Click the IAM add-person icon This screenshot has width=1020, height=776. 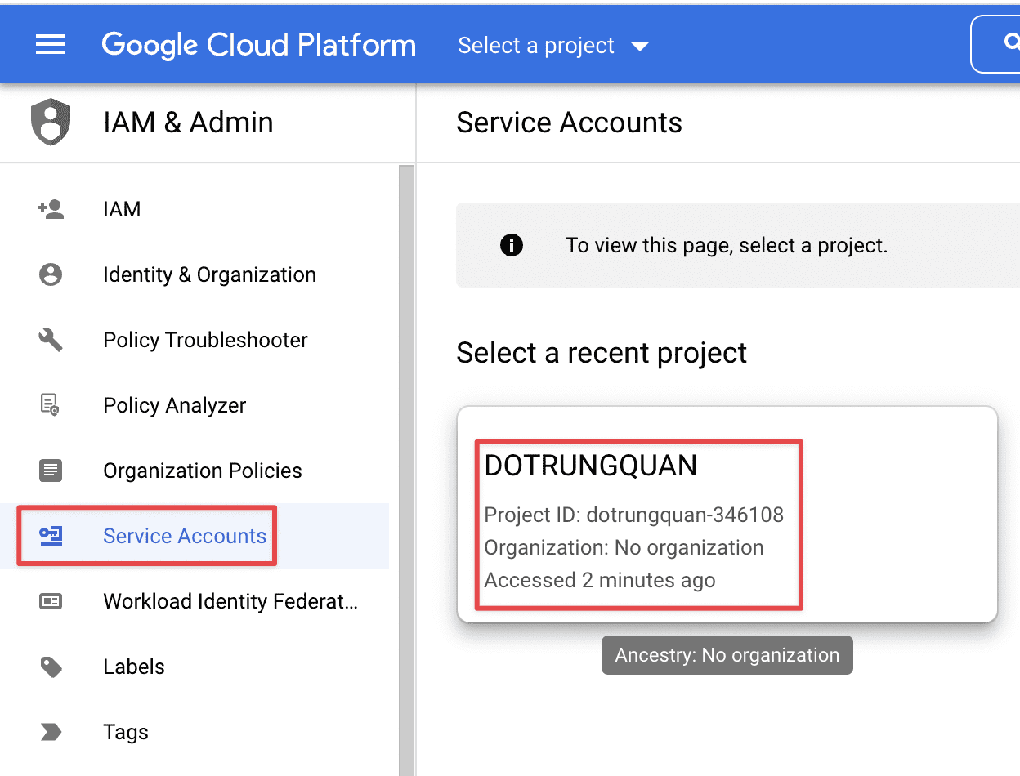(x=51, y=209)
